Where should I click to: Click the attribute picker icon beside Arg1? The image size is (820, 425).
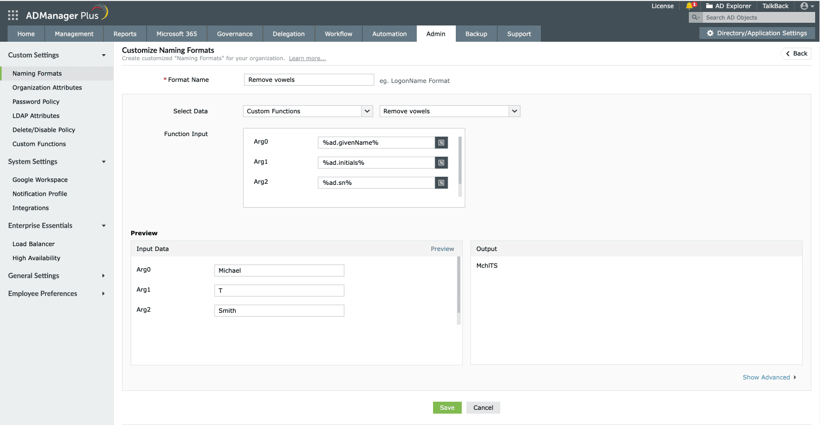click(441, 162)
